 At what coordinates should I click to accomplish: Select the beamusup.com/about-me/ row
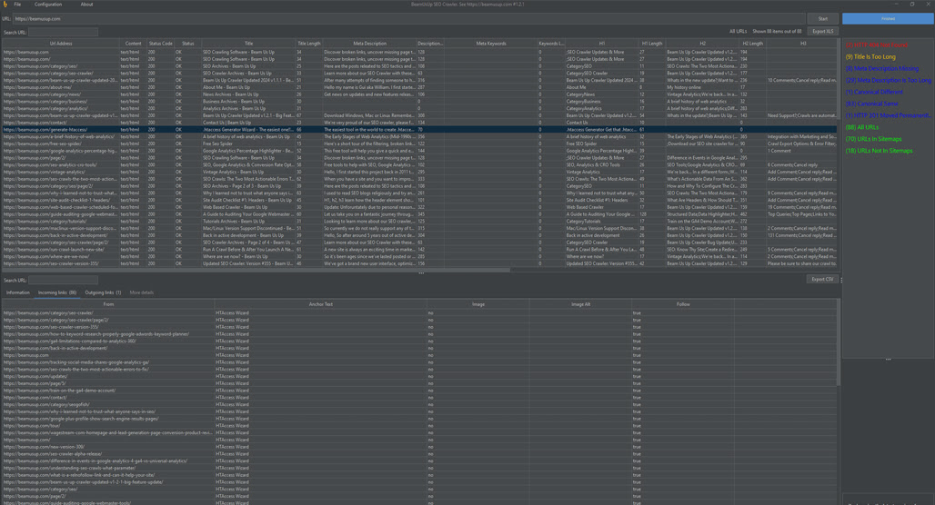tap(419, 87)
